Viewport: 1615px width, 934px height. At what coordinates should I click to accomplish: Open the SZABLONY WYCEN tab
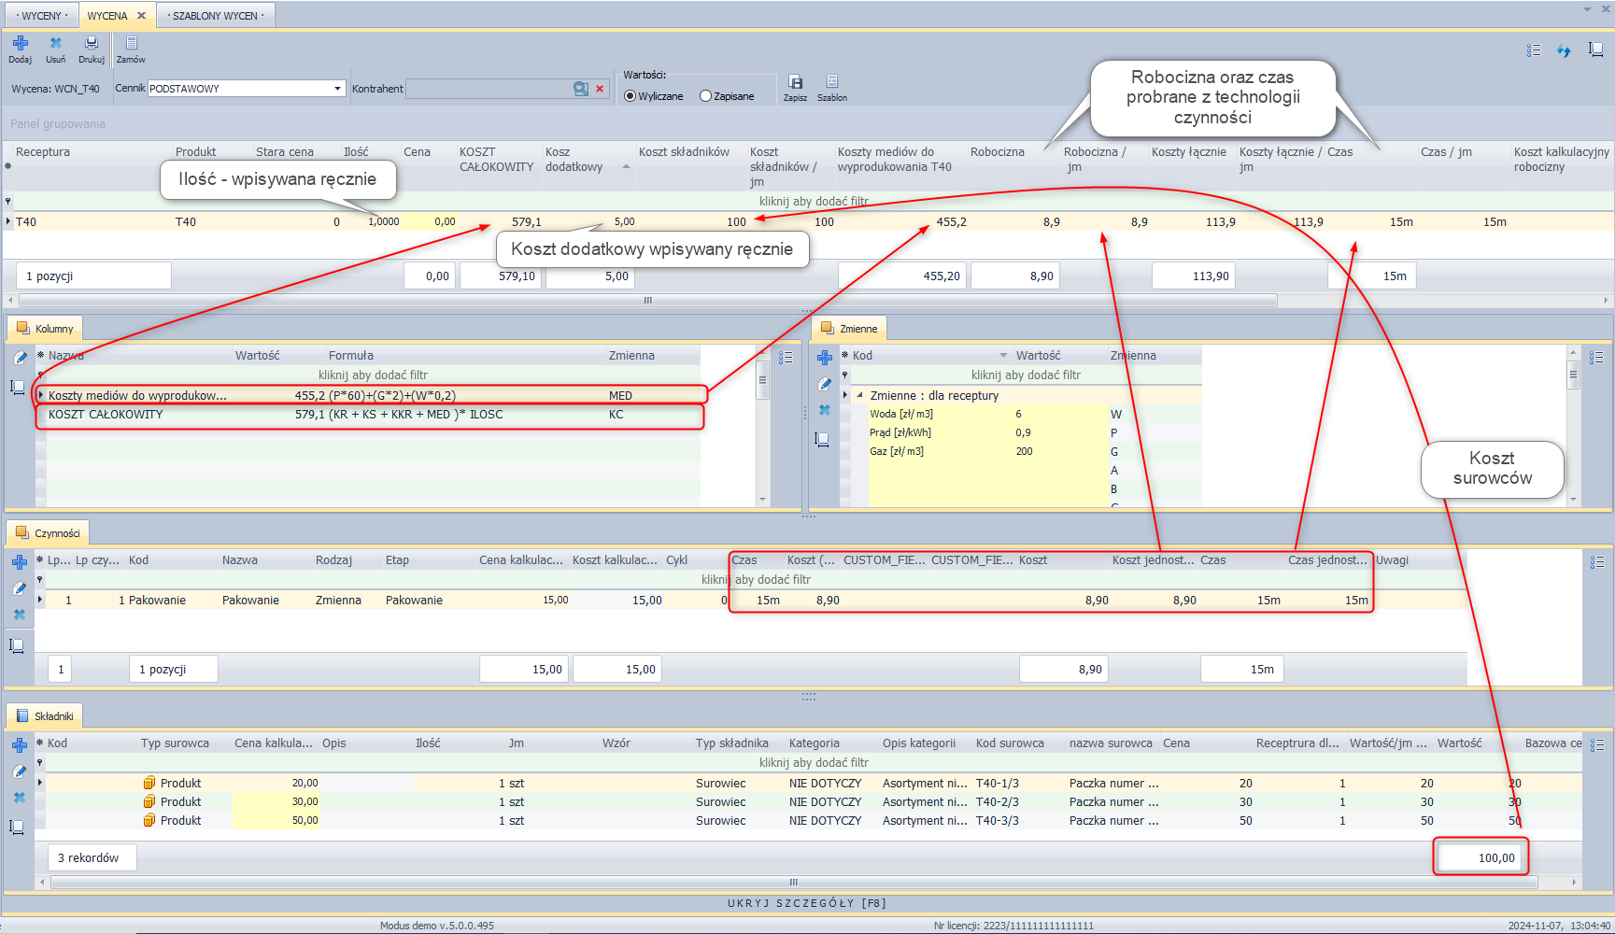point(216,16)
